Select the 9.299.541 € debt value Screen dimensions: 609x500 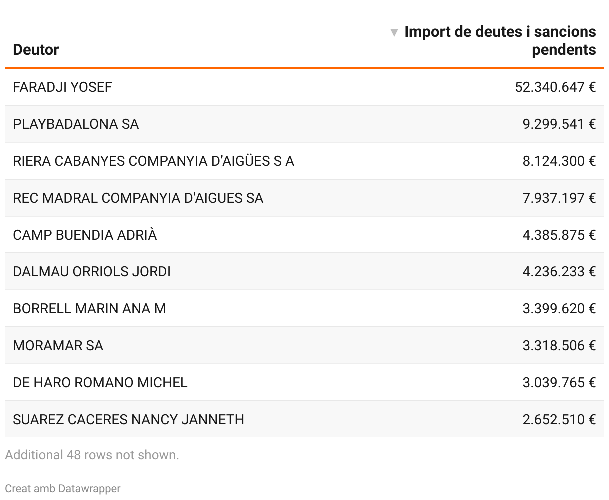point(559,124)
